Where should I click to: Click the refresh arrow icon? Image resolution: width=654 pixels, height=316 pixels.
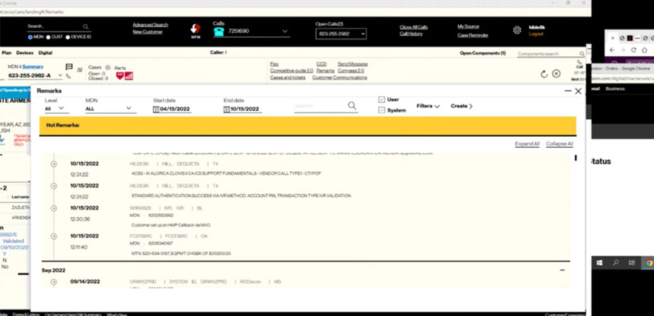(544, 74)
